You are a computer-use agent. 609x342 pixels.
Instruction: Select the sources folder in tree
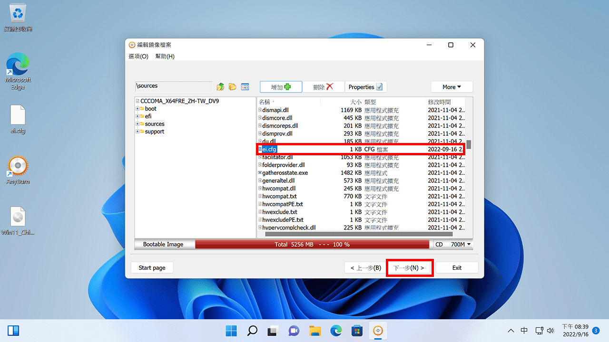click(x=155, y=124)
